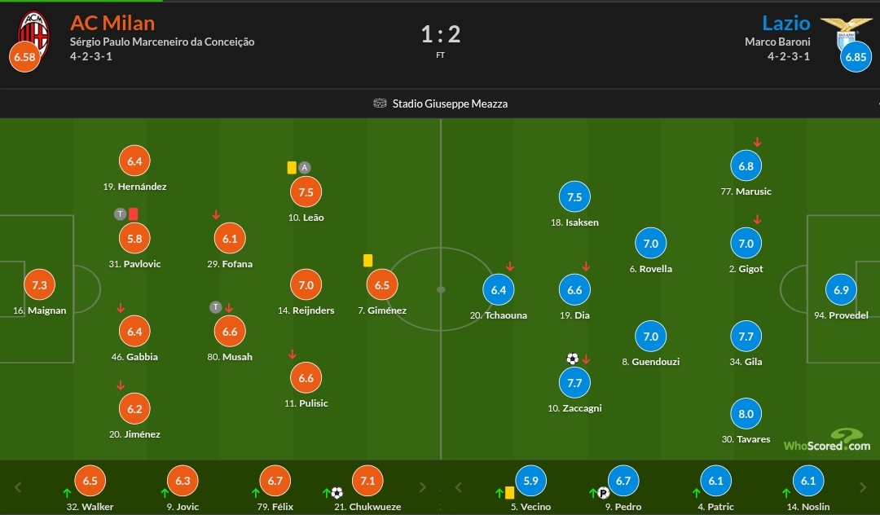Click Pedro's penalty goal icon
The height and width of the screenshot is (515, 880).
(603, 493)
